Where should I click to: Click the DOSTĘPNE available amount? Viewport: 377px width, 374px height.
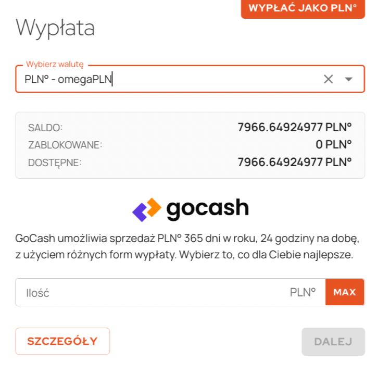(x=295, y=162)
